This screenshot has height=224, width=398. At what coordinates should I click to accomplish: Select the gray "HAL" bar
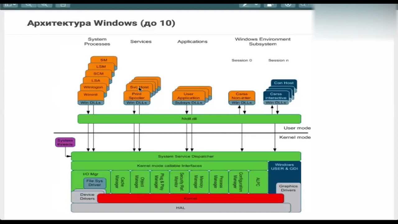(x=181, y=208)
